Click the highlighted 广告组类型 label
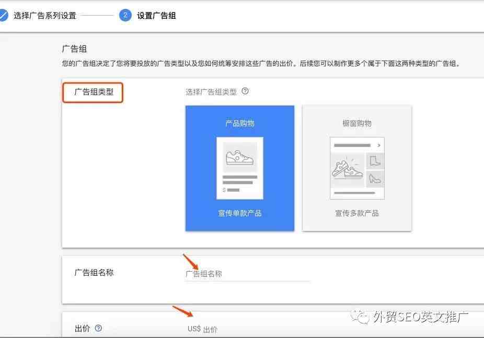This screenshot has width=484, height=338. 93,92
